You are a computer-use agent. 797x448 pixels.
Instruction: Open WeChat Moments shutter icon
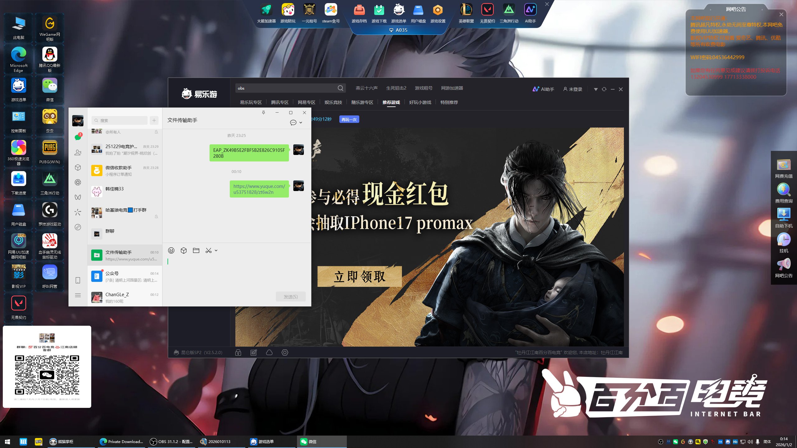click(78, 182)
